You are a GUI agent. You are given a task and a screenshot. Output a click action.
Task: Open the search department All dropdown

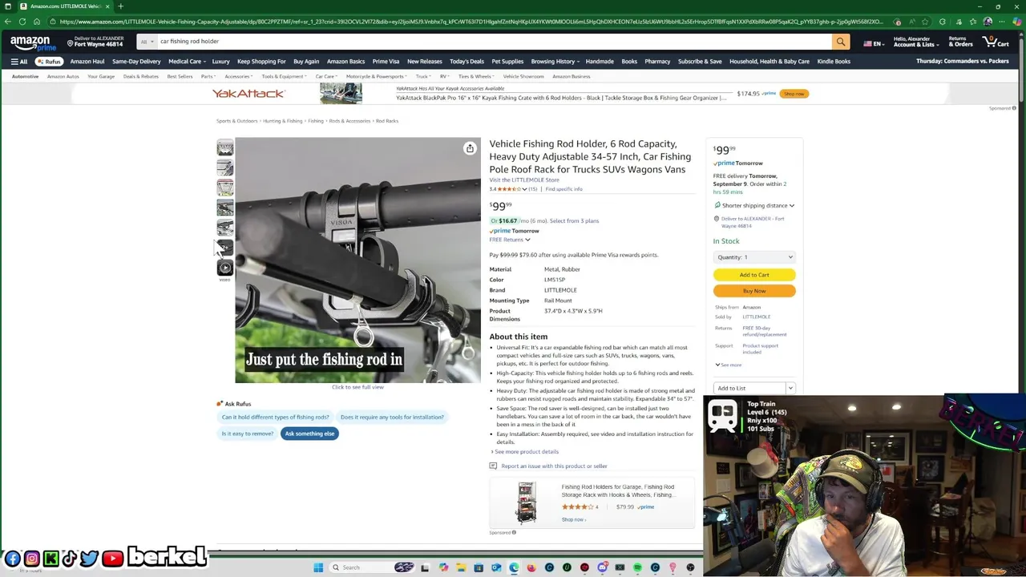tap(146, 42)
